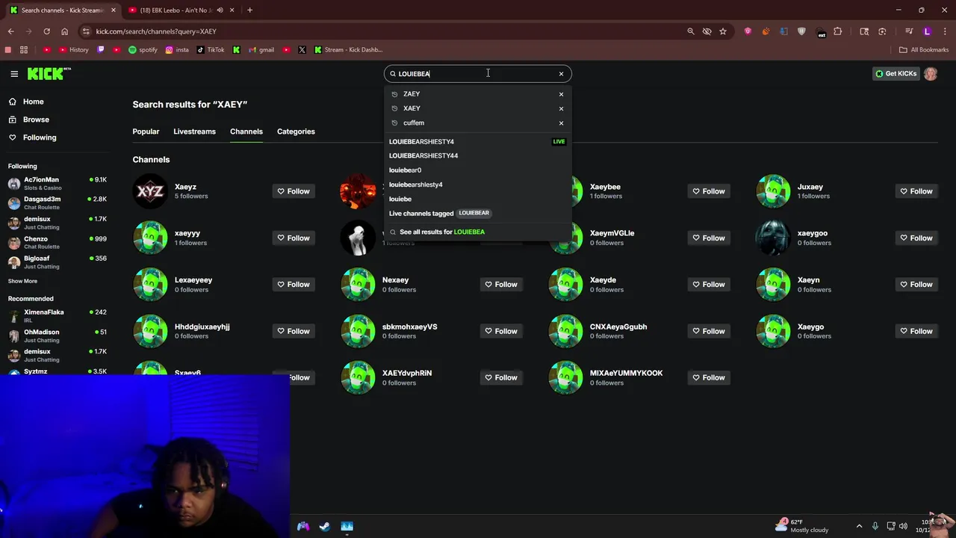Open the weather widget showing 62°F
Screen dimensions: 956x538
coord(803,526)
